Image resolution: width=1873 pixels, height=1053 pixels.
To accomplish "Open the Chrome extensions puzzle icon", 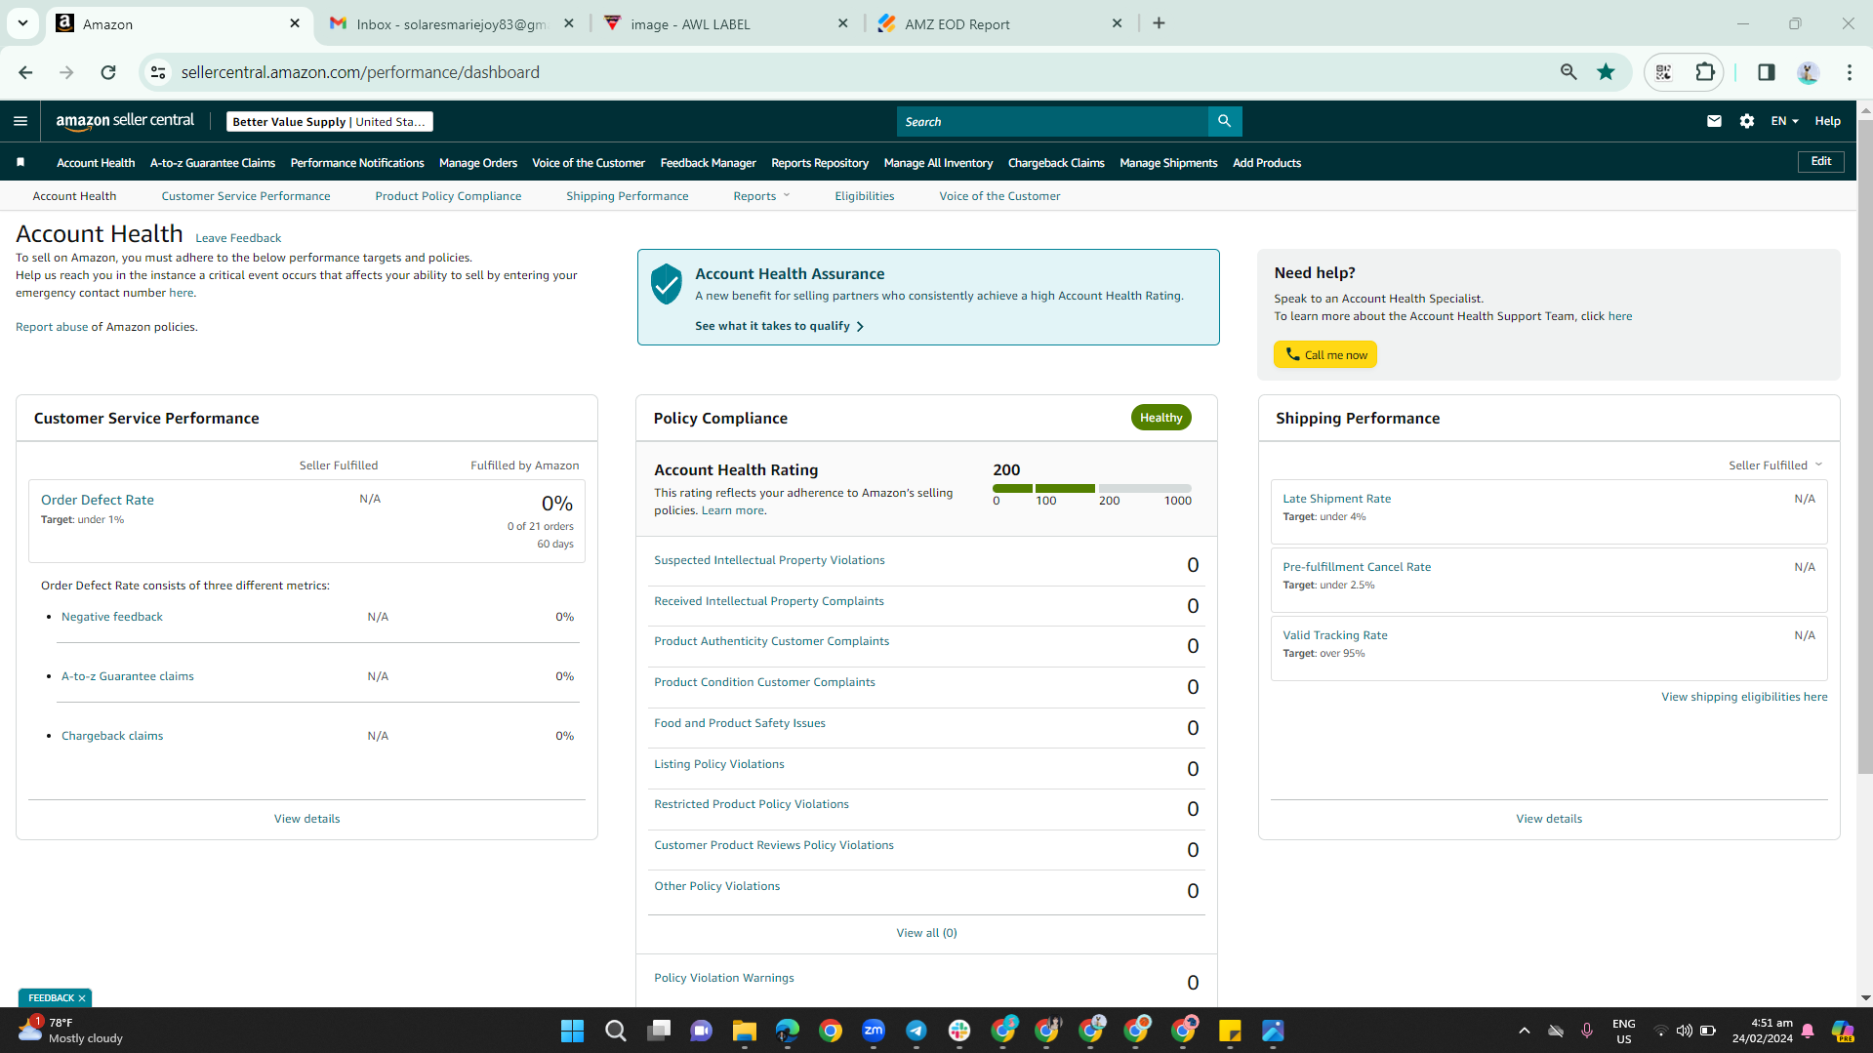I will [1705, 72].
